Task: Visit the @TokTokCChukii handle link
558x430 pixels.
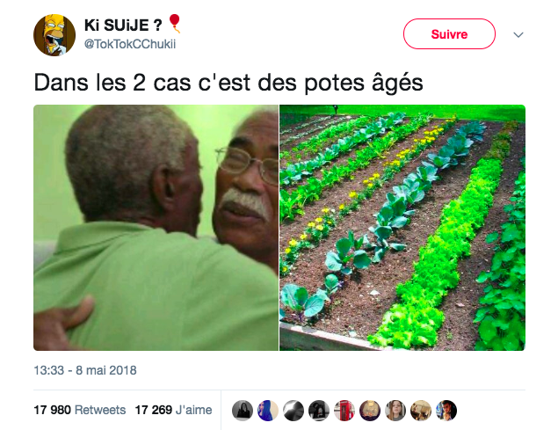Action: pos(130,44)
